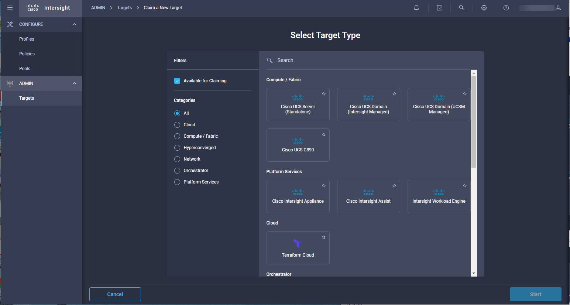The height and width of the screenshot is (305, 570).
Task: Click the scrollbar down arrow
Action: pyautogui.click(x=474, y=274)
